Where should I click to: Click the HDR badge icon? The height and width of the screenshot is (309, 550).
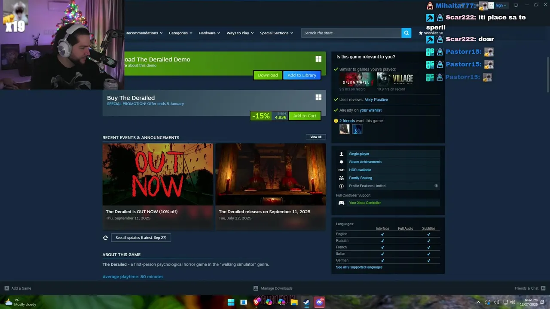[341, 170]
